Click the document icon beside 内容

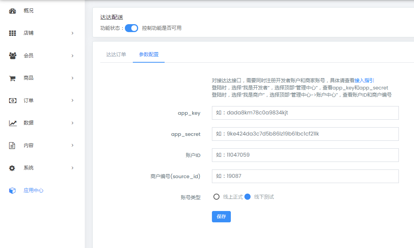coord(12,145)
